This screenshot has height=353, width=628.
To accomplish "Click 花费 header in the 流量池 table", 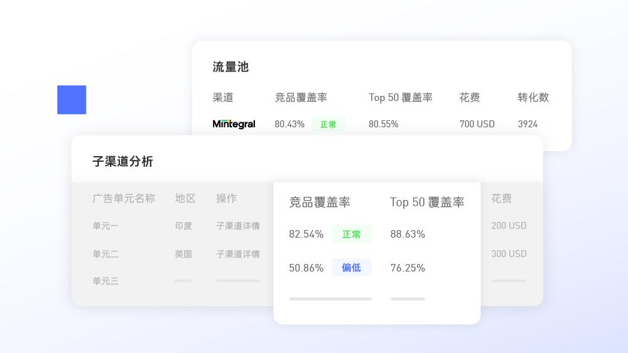I will tap(469, 97).
